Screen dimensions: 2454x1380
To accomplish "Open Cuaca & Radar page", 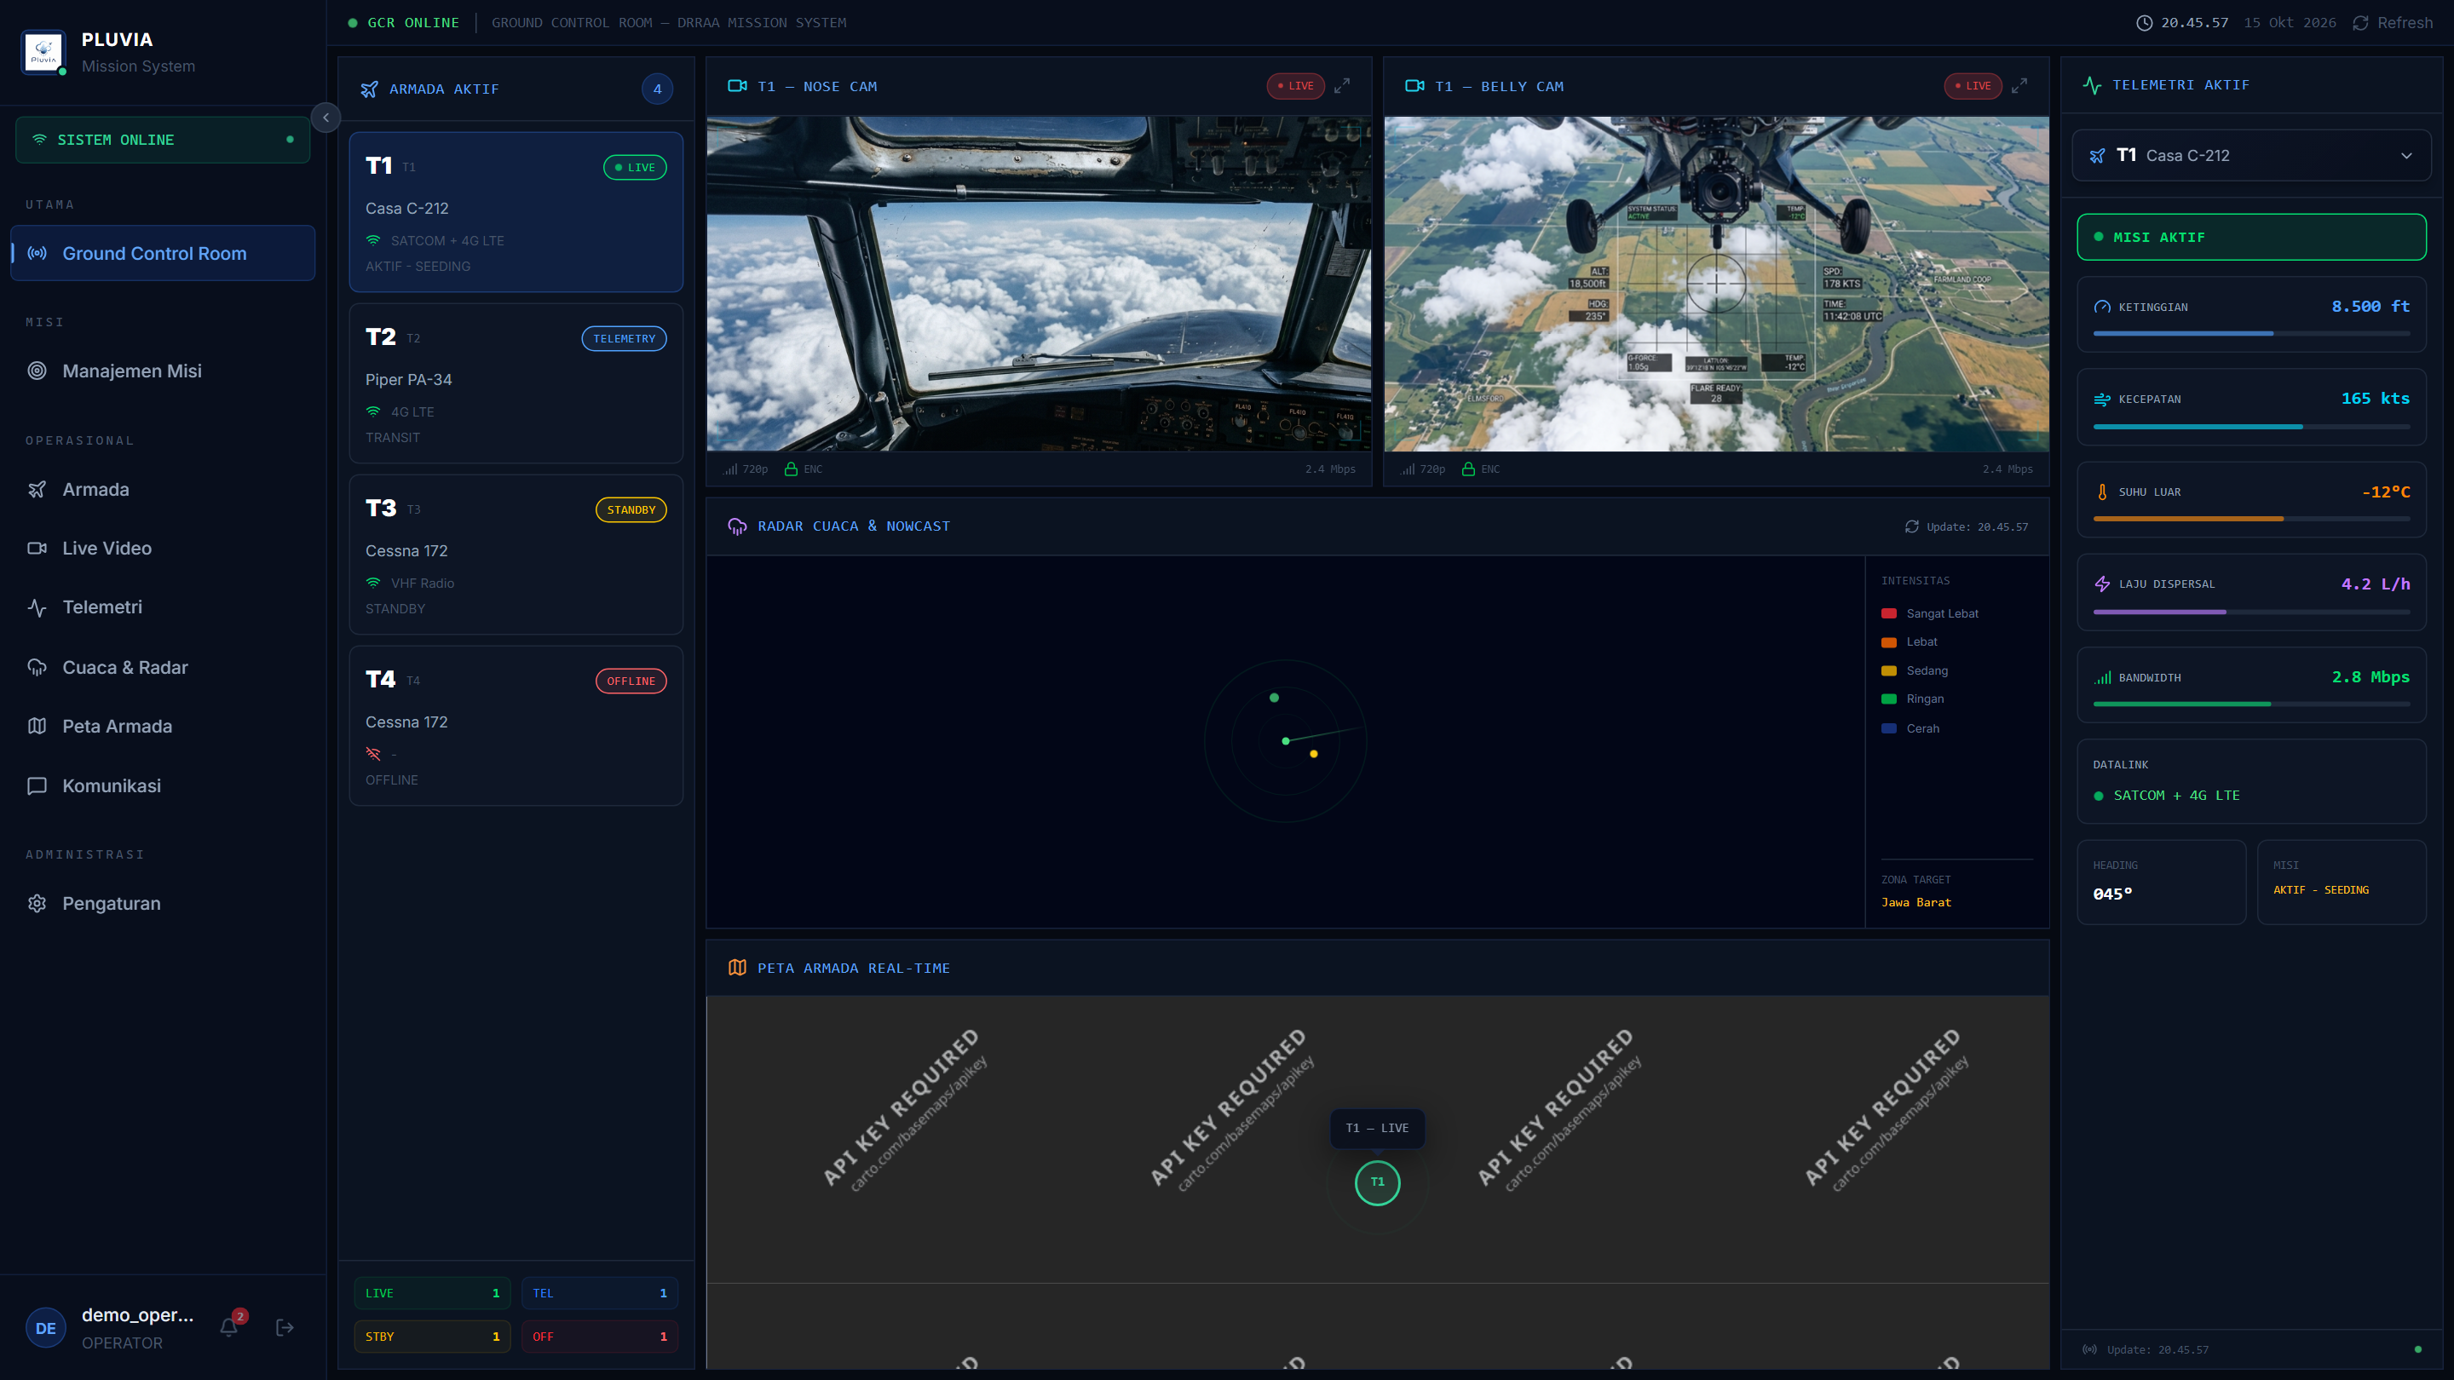I will (163, 667).
